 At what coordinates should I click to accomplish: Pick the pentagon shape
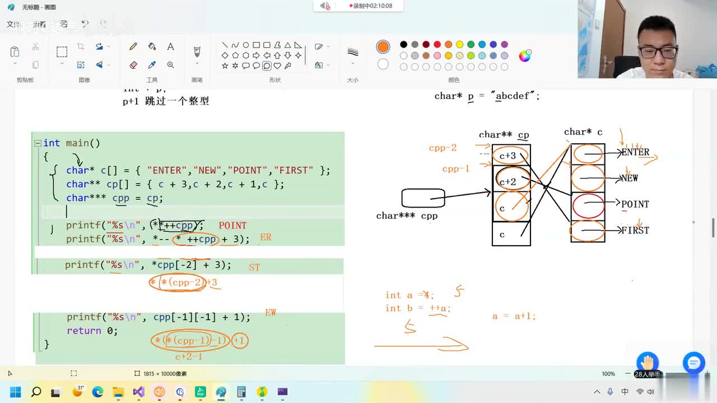point(235,55)
